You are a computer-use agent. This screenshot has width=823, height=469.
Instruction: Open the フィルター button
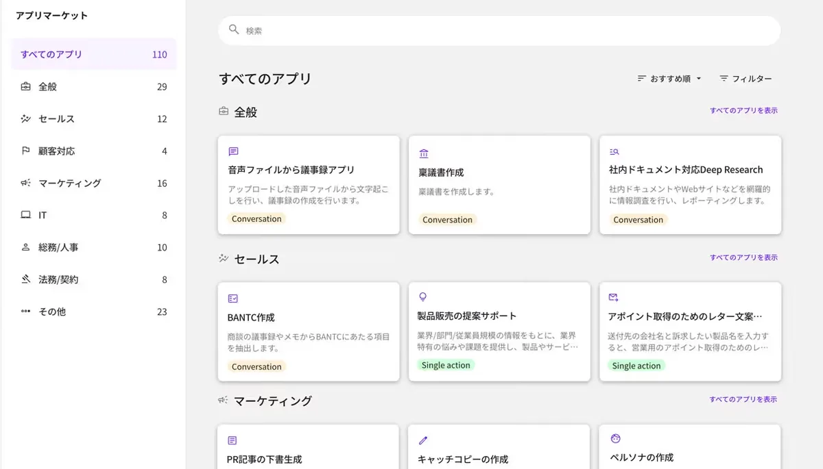746,79
